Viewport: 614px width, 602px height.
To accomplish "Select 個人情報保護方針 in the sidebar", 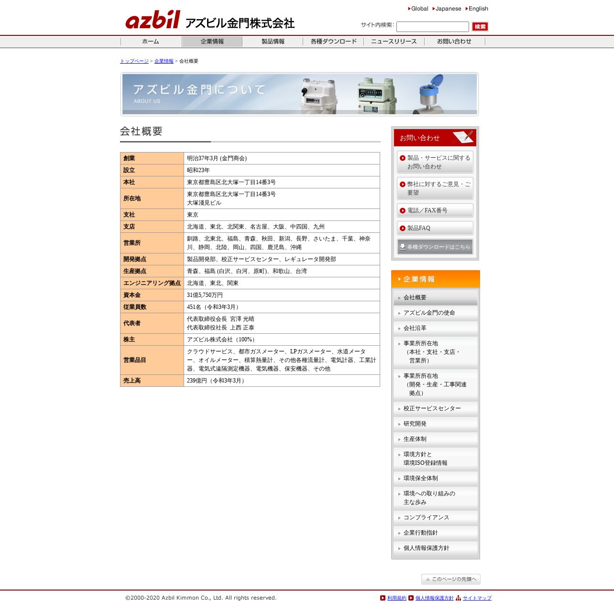I will (x=436, y=548).
